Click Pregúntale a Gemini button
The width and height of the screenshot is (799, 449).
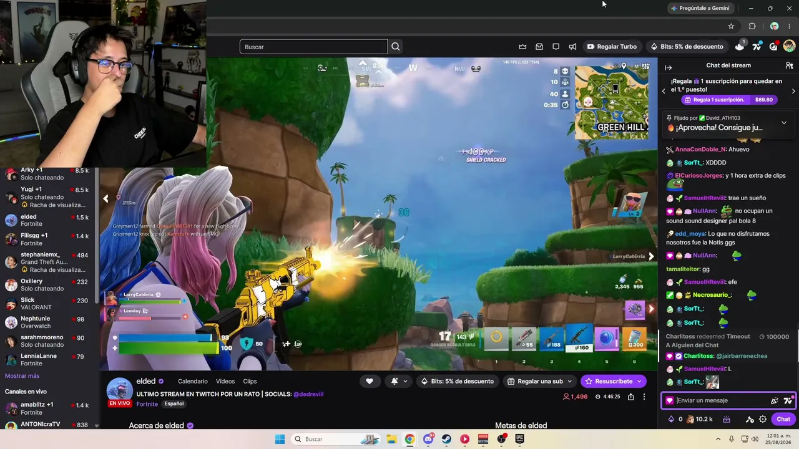[x=700, y=8]
